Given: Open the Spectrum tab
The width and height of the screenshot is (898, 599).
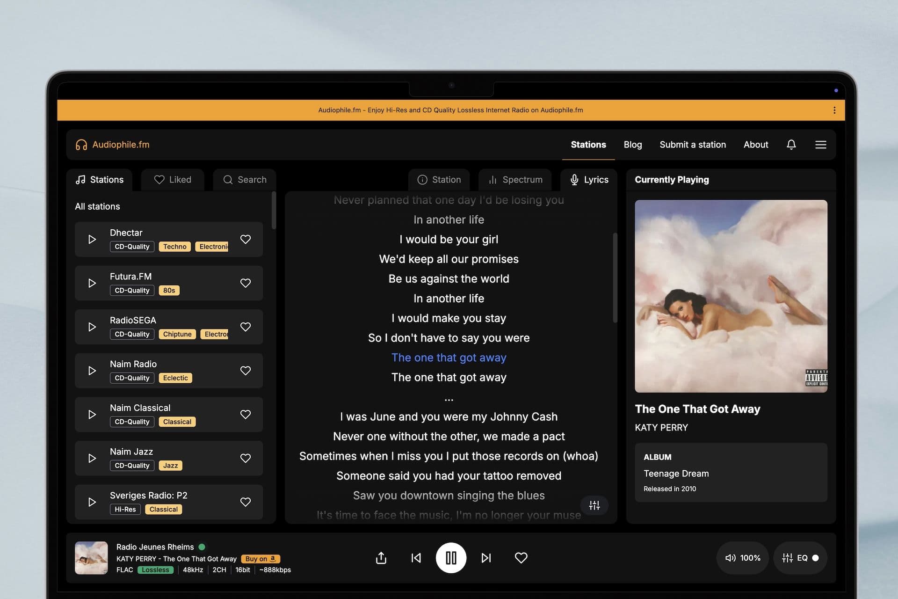Looking at the screenshot, I should coord(515,180).
